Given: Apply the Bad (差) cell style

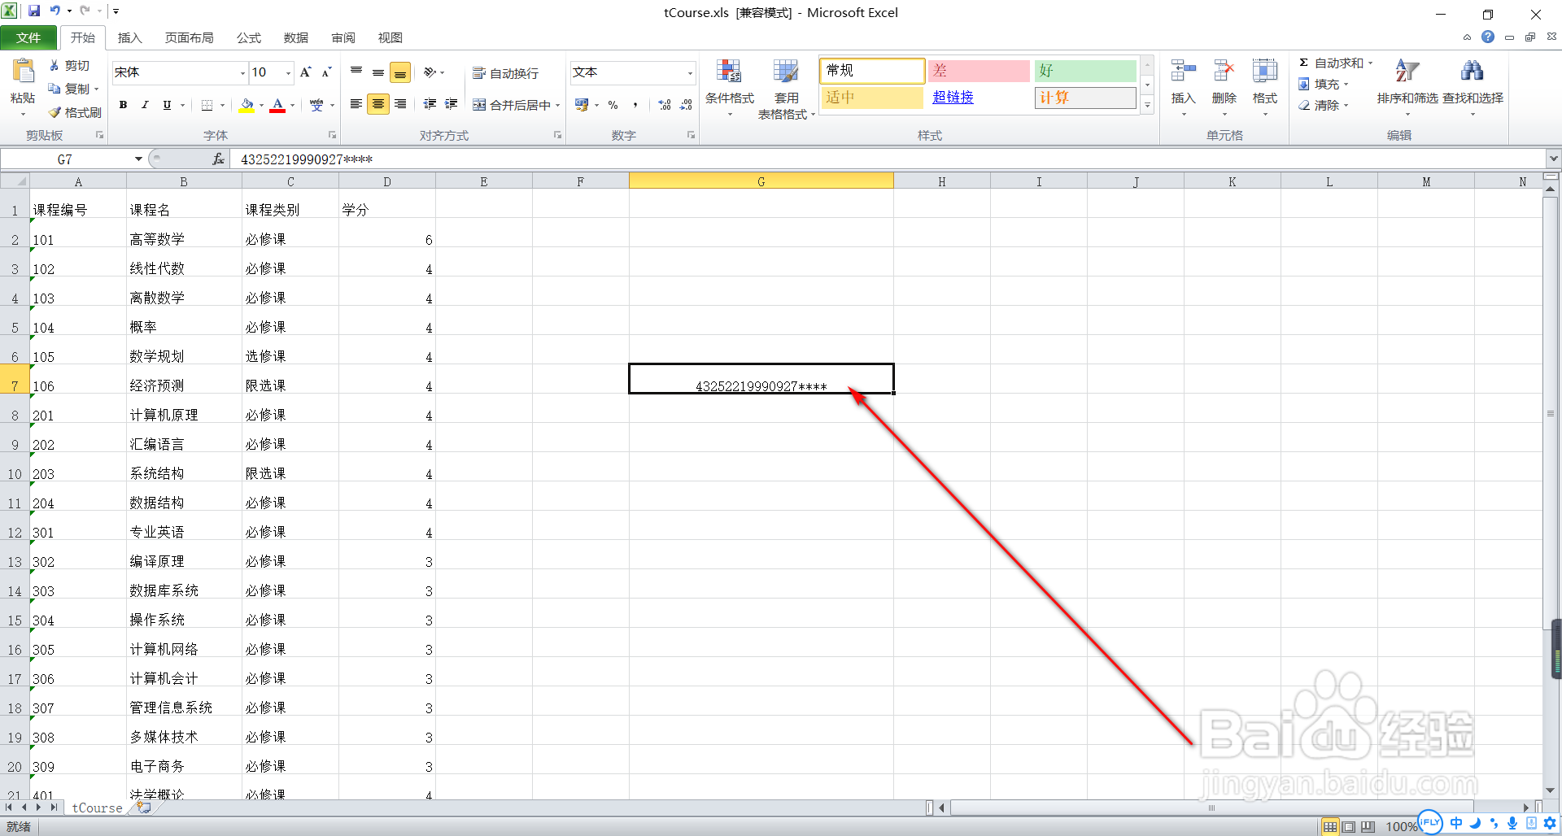Looking at the screenshot, I should (979, 71).
